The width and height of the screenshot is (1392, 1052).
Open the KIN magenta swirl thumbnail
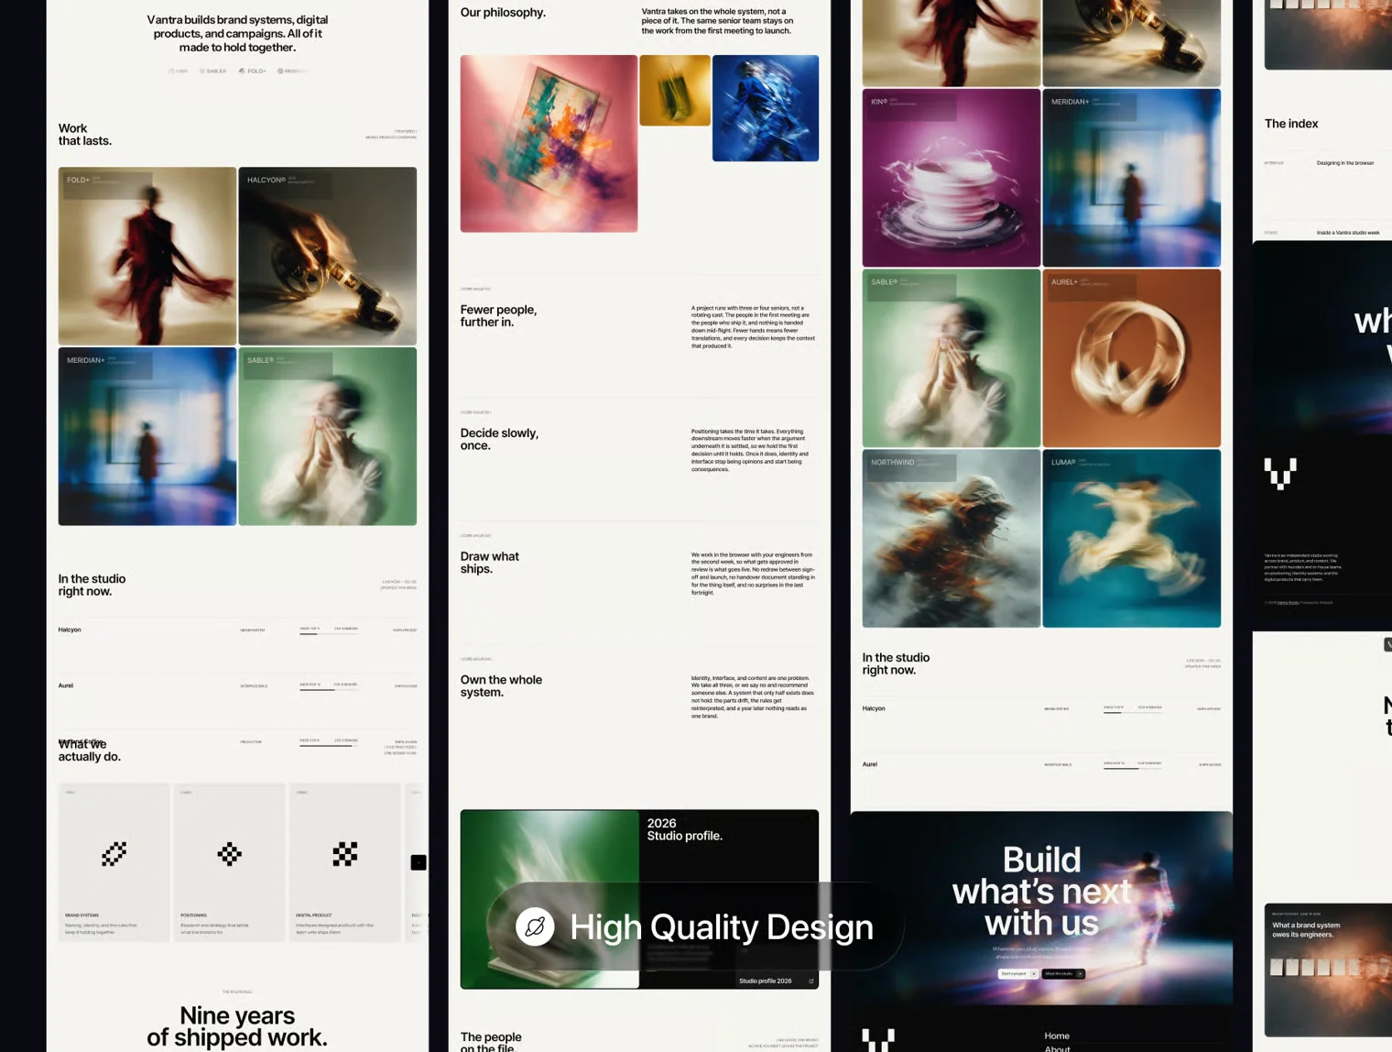coord(952,178)
